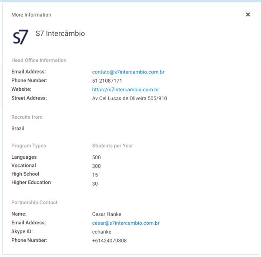Viewport: 261px width, 257px height.
Task: Click the Brazil recruiting country
Action: coord(18,128)
